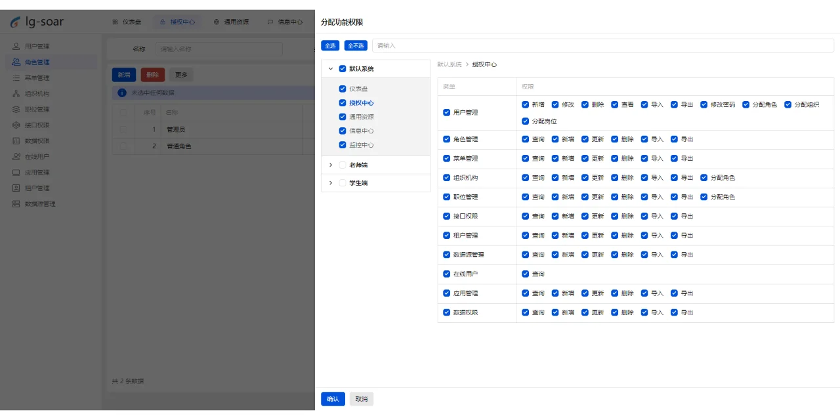The height and width of the screenshot is (420, 840).
Task: Expand the 老师端 tree node arrow
Action: click(331, 165)
